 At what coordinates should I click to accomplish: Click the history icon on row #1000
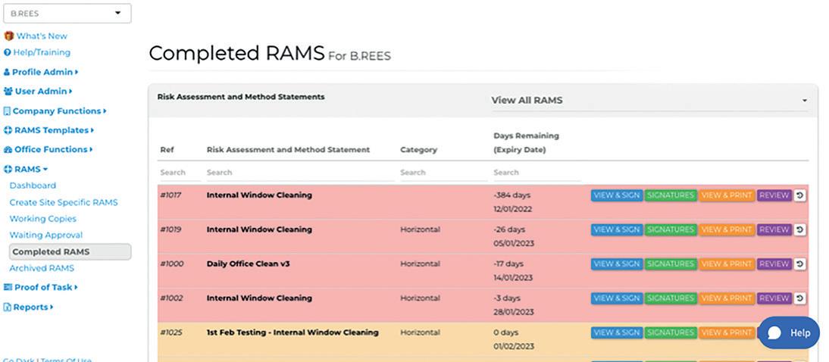(801, 264)
